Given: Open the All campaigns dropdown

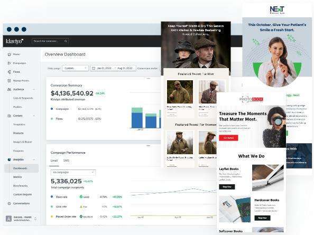Looking at the screenshot, I should [73, 172].
